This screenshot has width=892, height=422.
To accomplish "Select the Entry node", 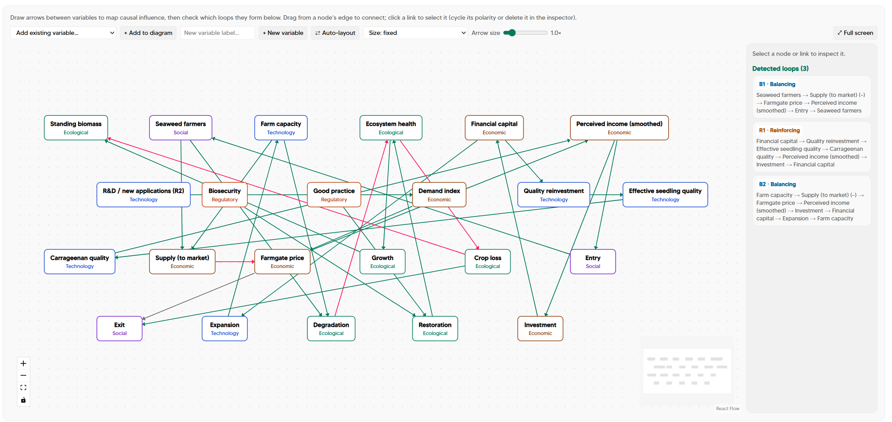I will 593,262.
